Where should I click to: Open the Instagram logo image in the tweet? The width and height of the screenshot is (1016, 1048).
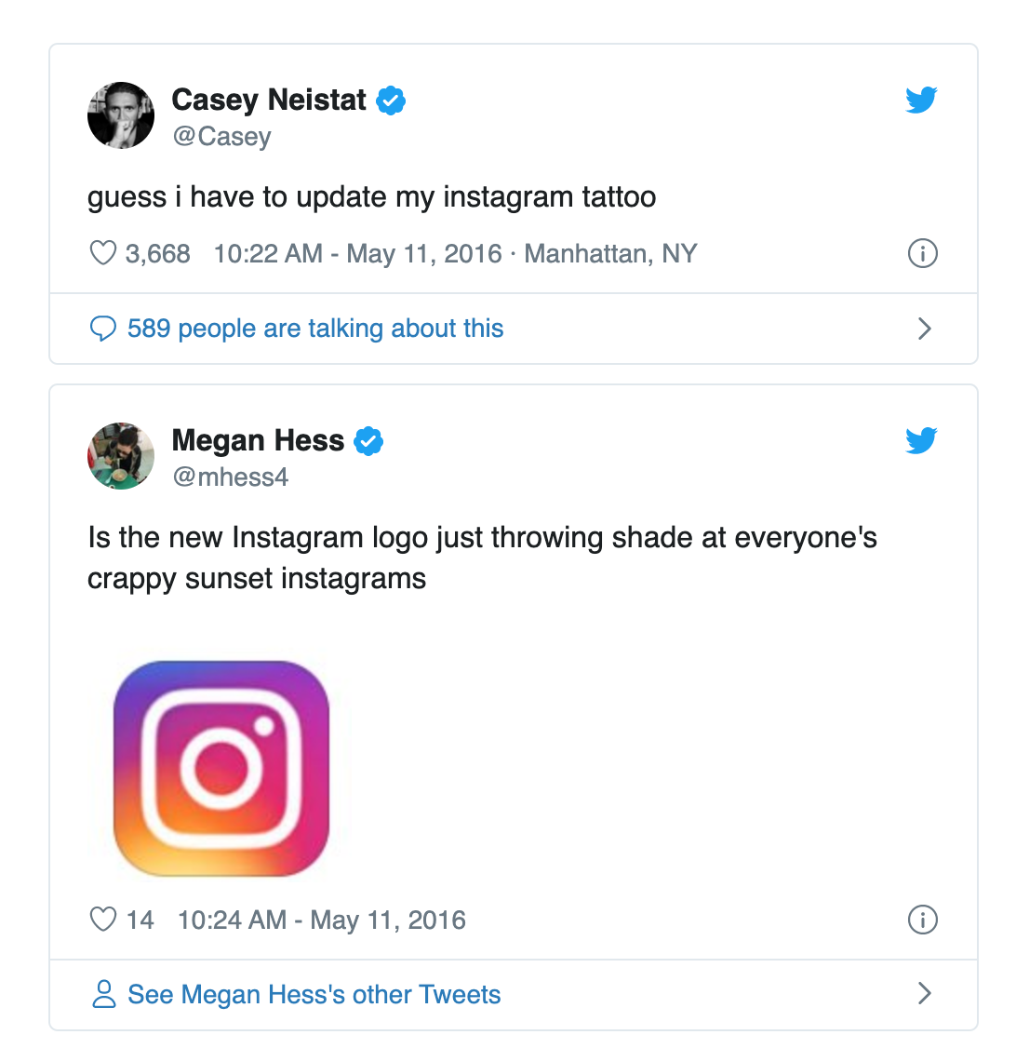click(221, 768)
